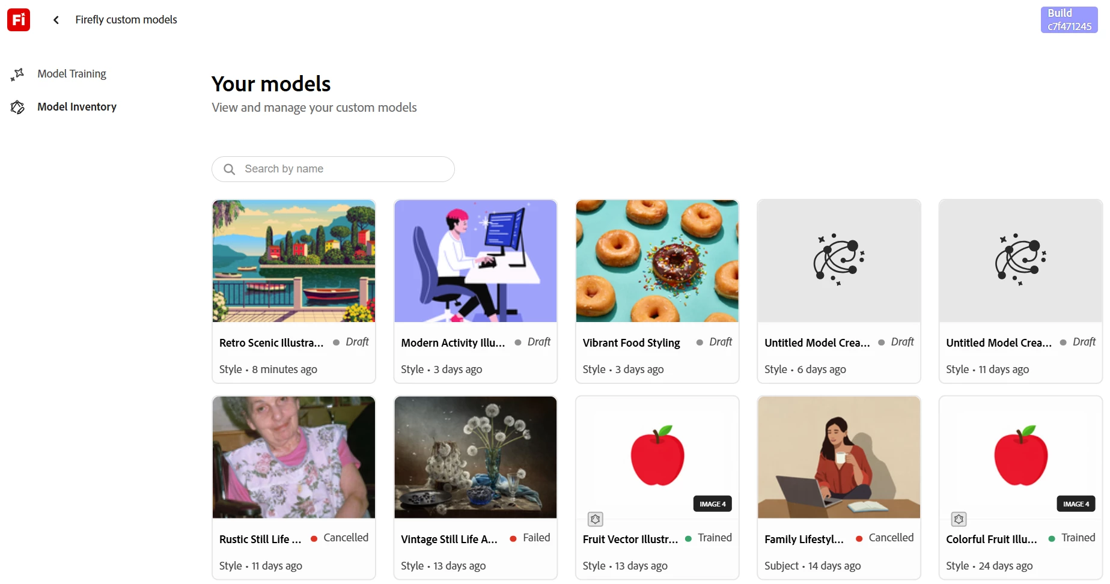Screen dimensions: 1110x584
Task: Click the Model Training sparkle icon
Action: tap(17, 74)
